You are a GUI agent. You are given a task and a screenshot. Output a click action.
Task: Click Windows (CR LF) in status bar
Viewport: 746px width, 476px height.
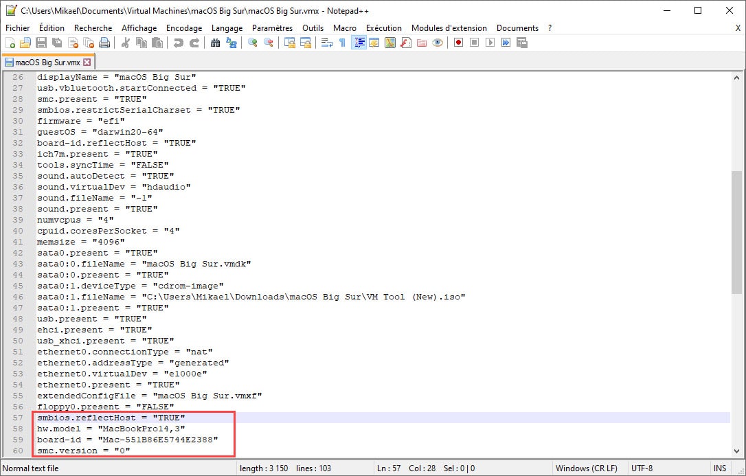click(585, 468)
